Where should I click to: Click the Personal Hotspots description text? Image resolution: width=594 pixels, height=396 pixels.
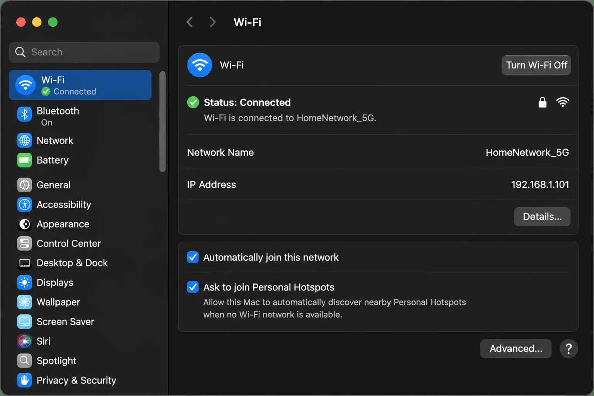click(335, 308)
